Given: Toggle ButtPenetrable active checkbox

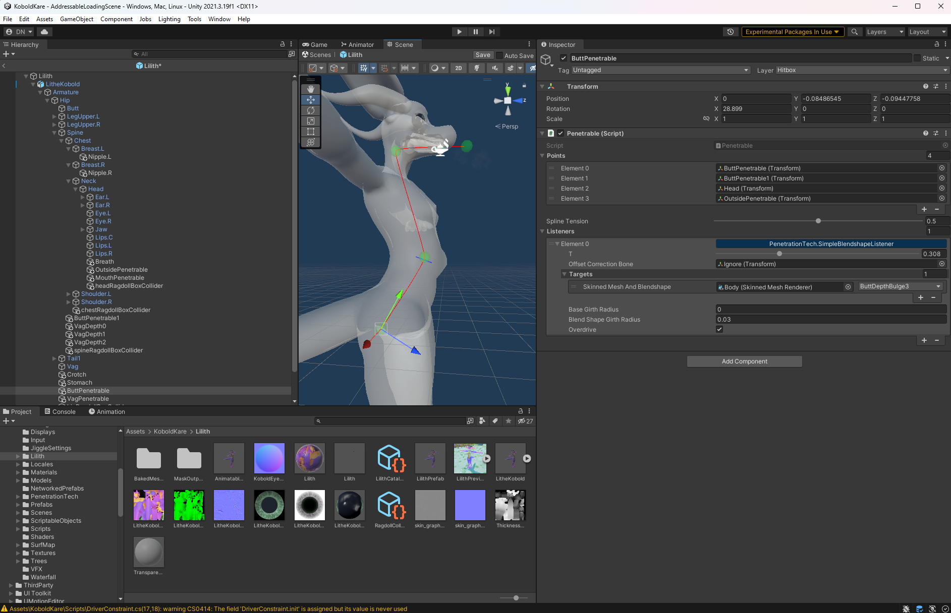Looking at the screenshot, I should 564,58.
